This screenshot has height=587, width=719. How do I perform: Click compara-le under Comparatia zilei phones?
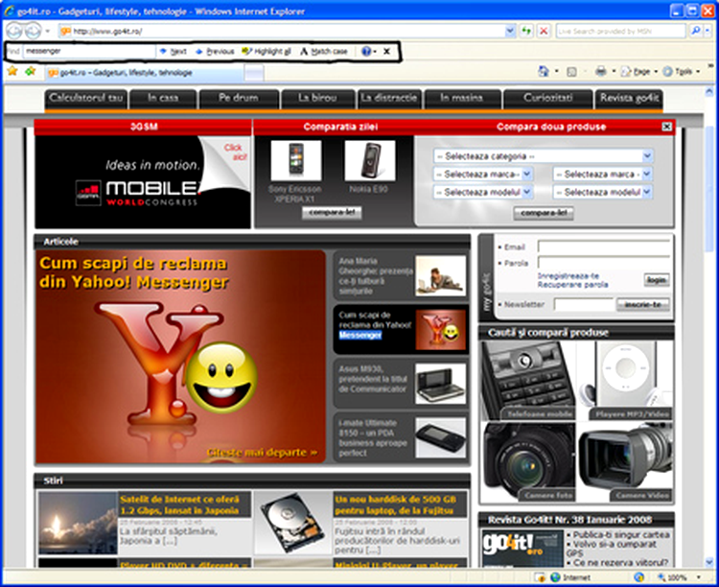tap(332, 213)
